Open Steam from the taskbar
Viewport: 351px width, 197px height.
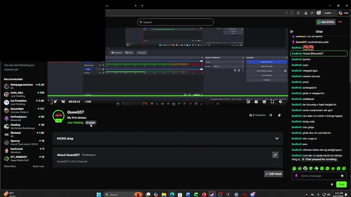[212, 195]
